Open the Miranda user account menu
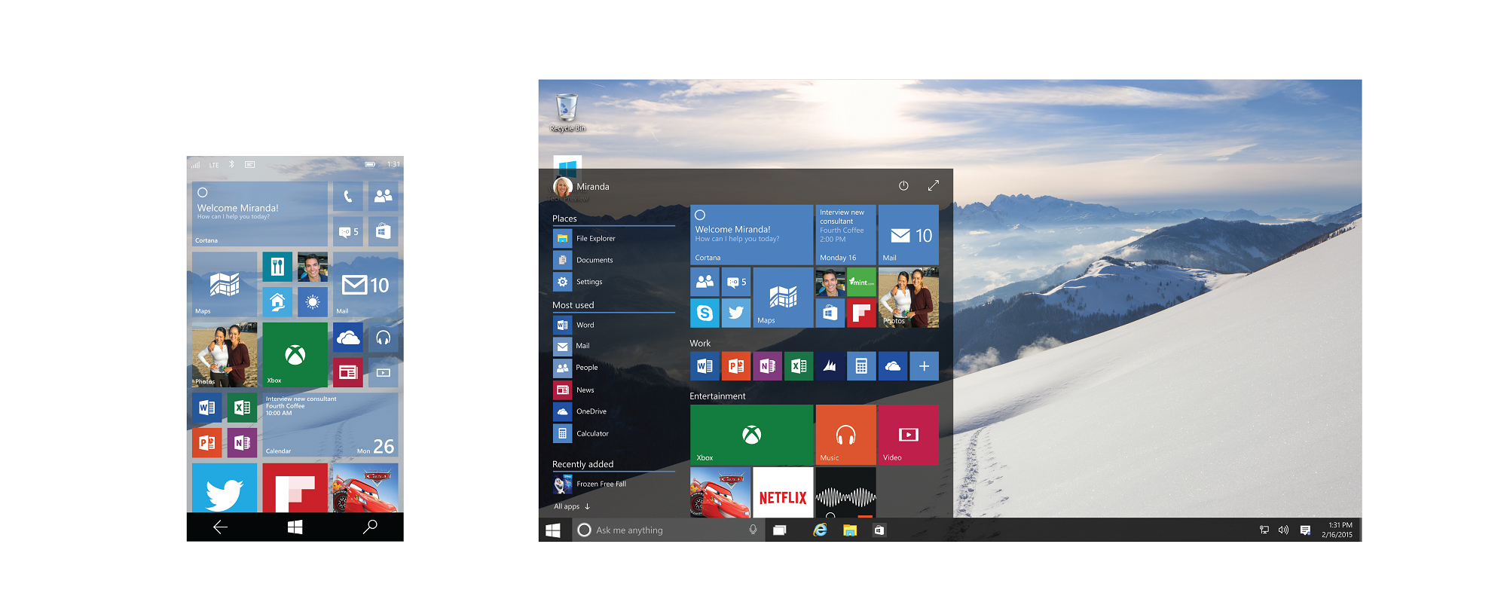The image size is (1507, 602). tap(581, 187)
